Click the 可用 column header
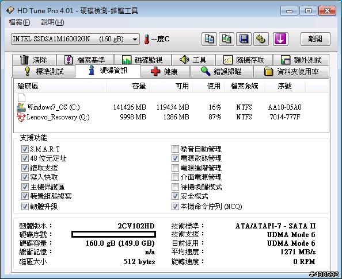The height and width of the screenshot is (279, 342). 171,86
